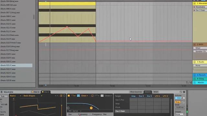Open the filter 1 type shape dropdown
Viewport: 207px width, 116px height.
coord(73,96)
